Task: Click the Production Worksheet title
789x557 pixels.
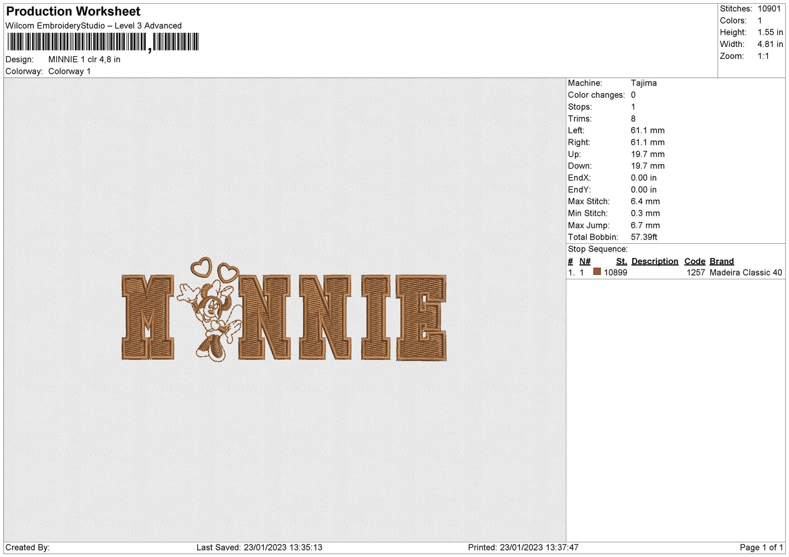Action: point(73,11)
